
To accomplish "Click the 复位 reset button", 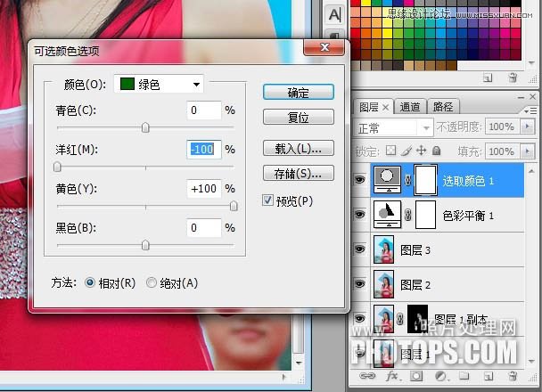I will point(299,117).
